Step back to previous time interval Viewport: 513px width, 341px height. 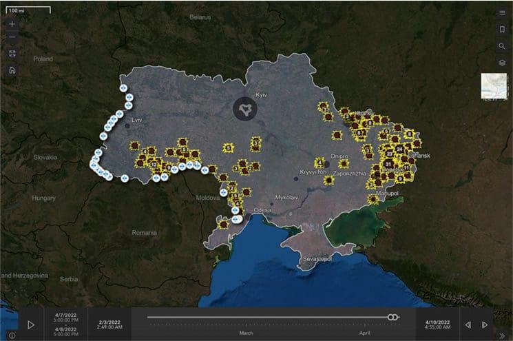[x=468, y=324]
